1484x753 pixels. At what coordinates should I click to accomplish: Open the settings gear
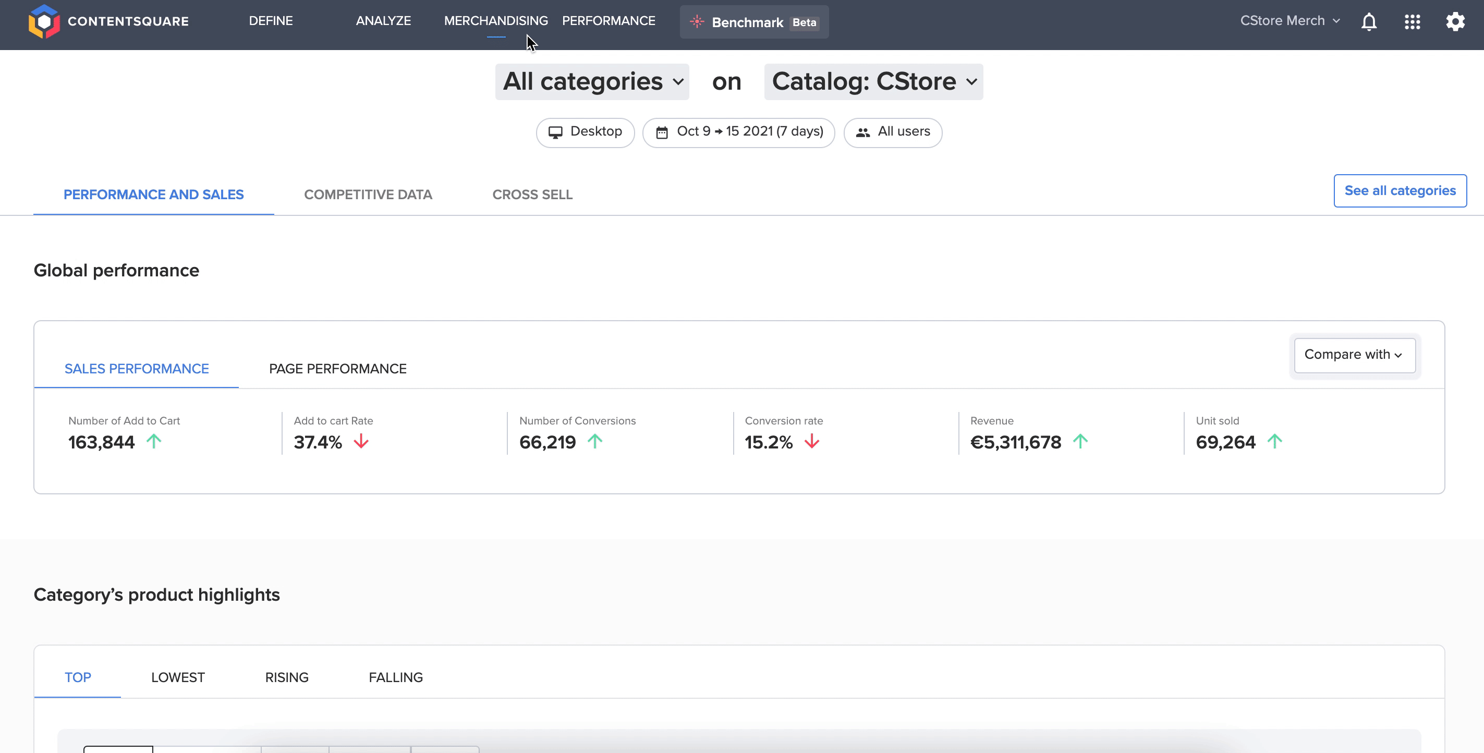[1455, 22]
